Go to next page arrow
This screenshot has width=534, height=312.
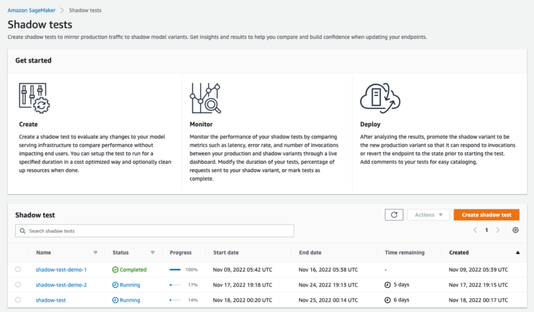(498, 230)
